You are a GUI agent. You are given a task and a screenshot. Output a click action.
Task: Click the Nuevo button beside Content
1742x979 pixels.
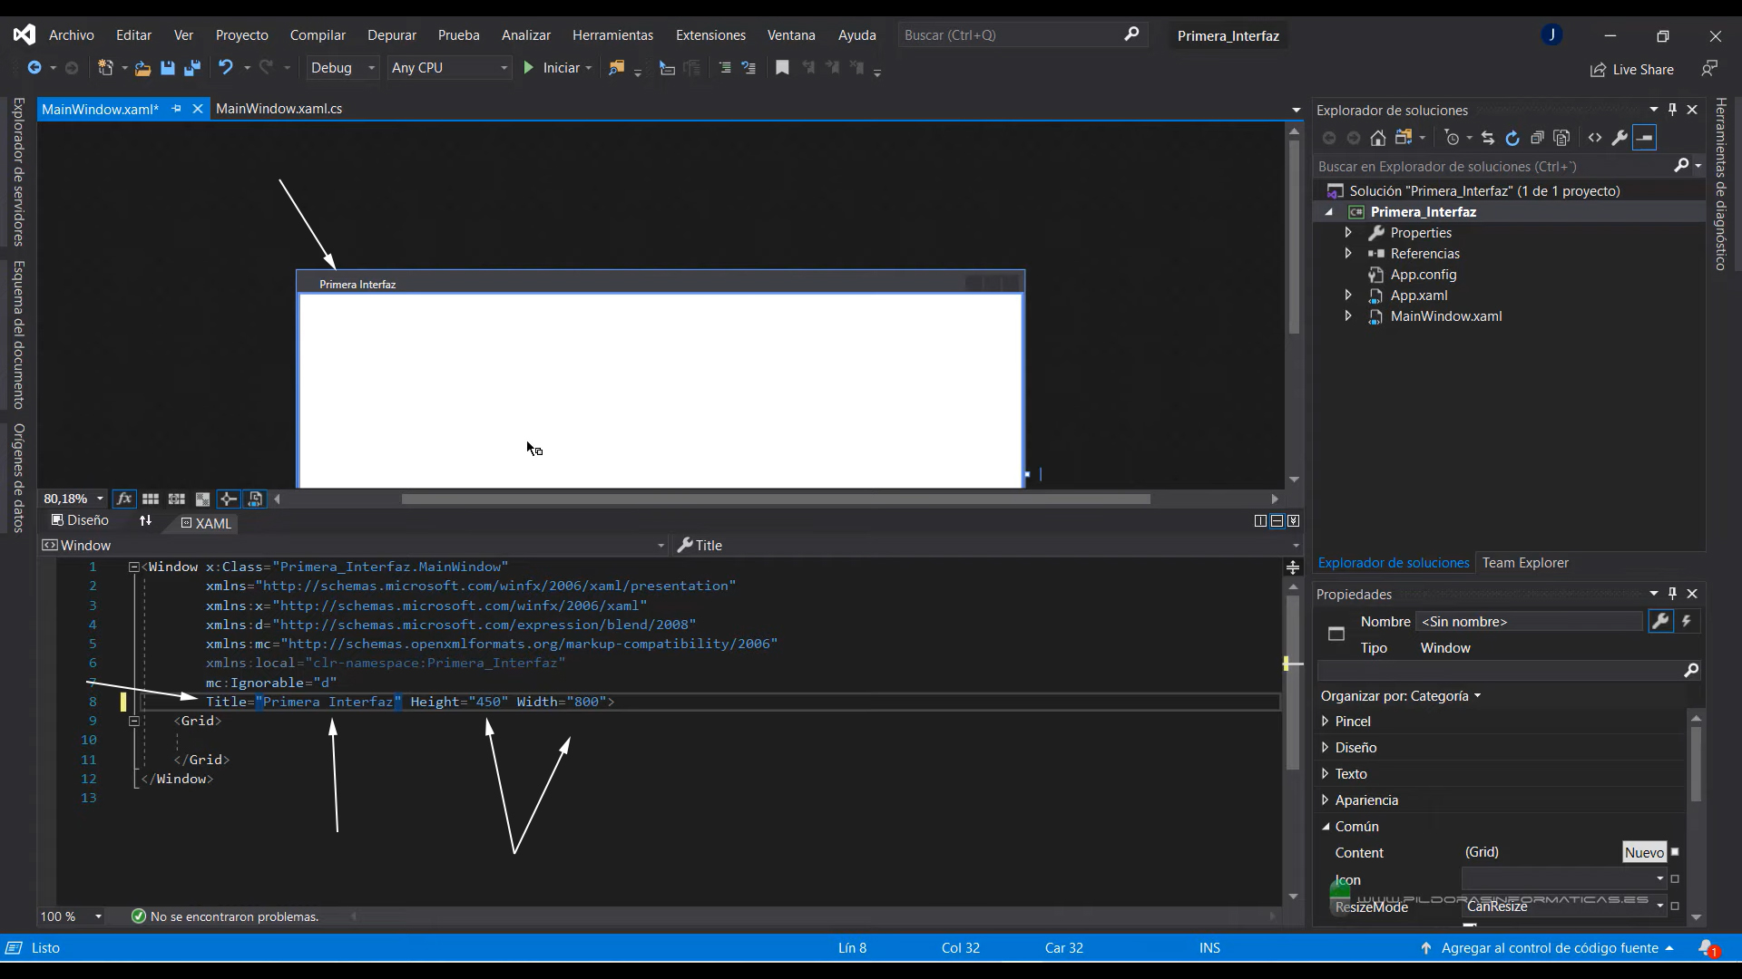pyautogui.click(x=1644, y=853)
